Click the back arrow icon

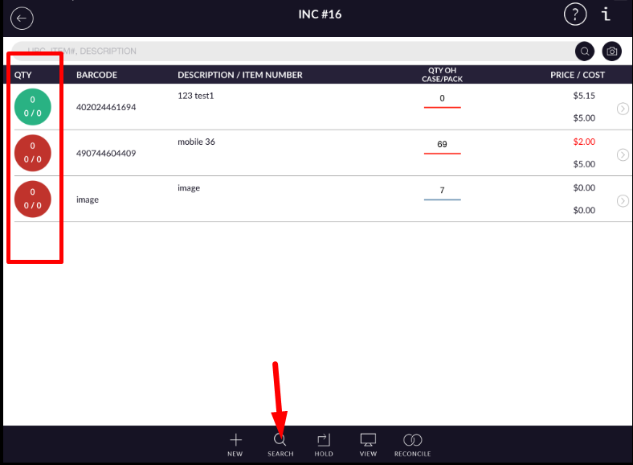[22, 17]
